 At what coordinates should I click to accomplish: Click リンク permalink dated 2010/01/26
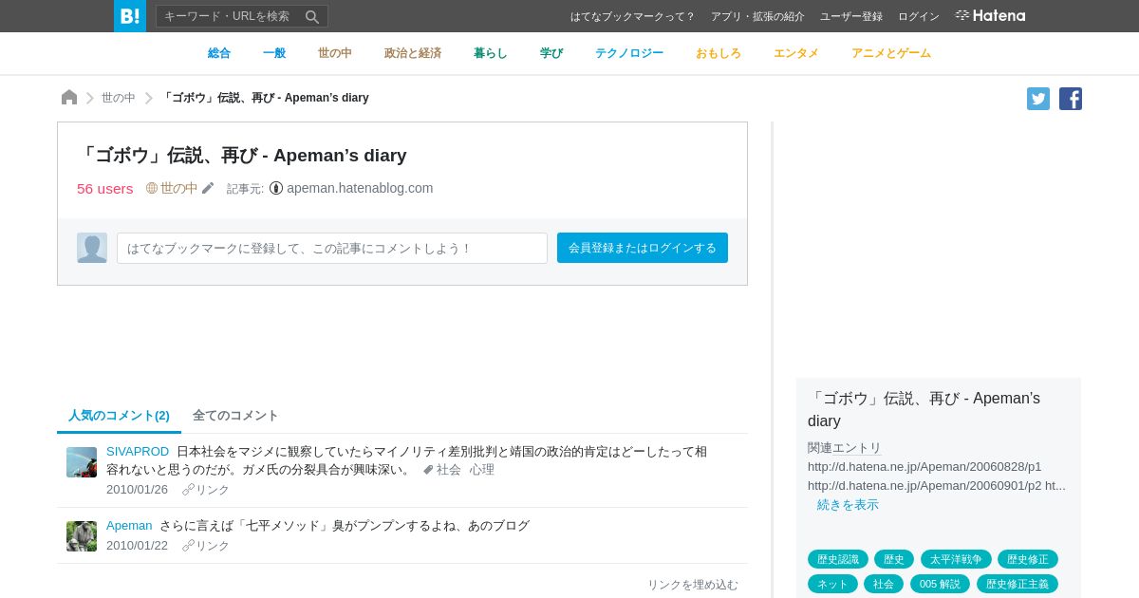click(213, 490)
